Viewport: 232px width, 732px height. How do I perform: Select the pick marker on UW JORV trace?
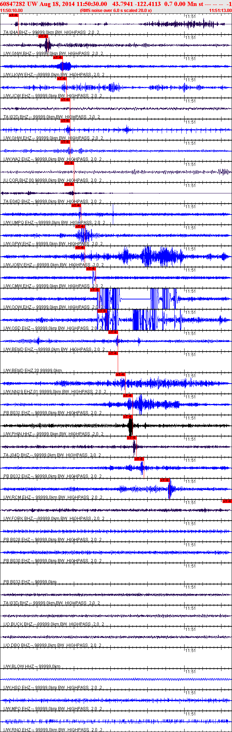pos(80,248)
